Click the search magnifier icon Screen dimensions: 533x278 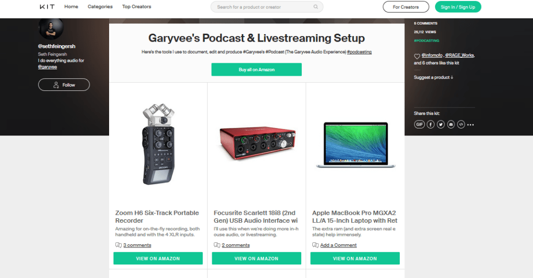tap(316, 7)
